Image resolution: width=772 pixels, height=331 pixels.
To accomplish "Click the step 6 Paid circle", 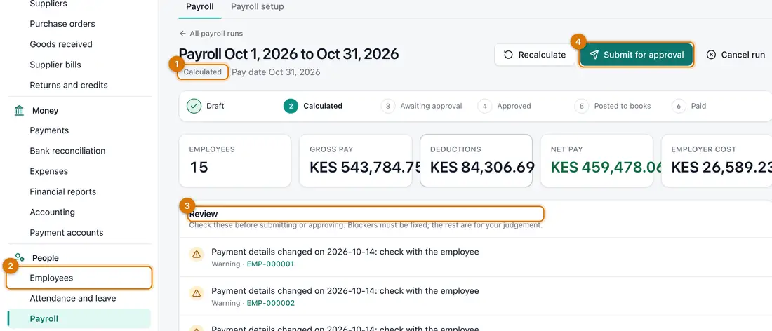I will click(679, 106).
